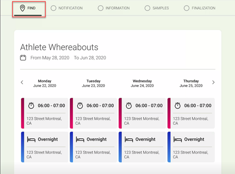Open the NOTIFICATION tab label

click(70, 8)
